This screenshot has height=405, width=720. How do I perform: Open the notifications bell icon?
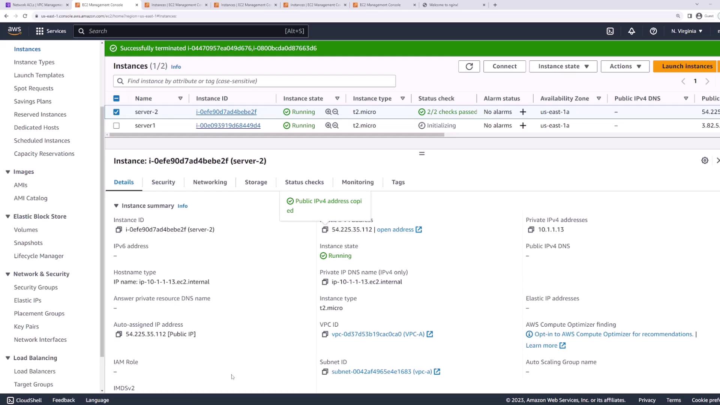(x=631, y=31)
